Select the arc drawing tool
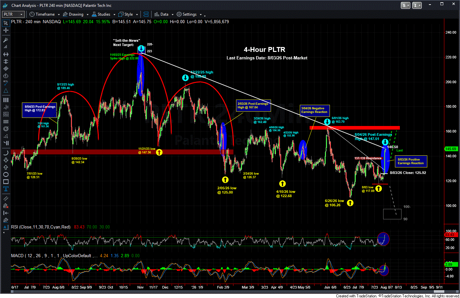460x298 pixels. [x=6, y=153]
